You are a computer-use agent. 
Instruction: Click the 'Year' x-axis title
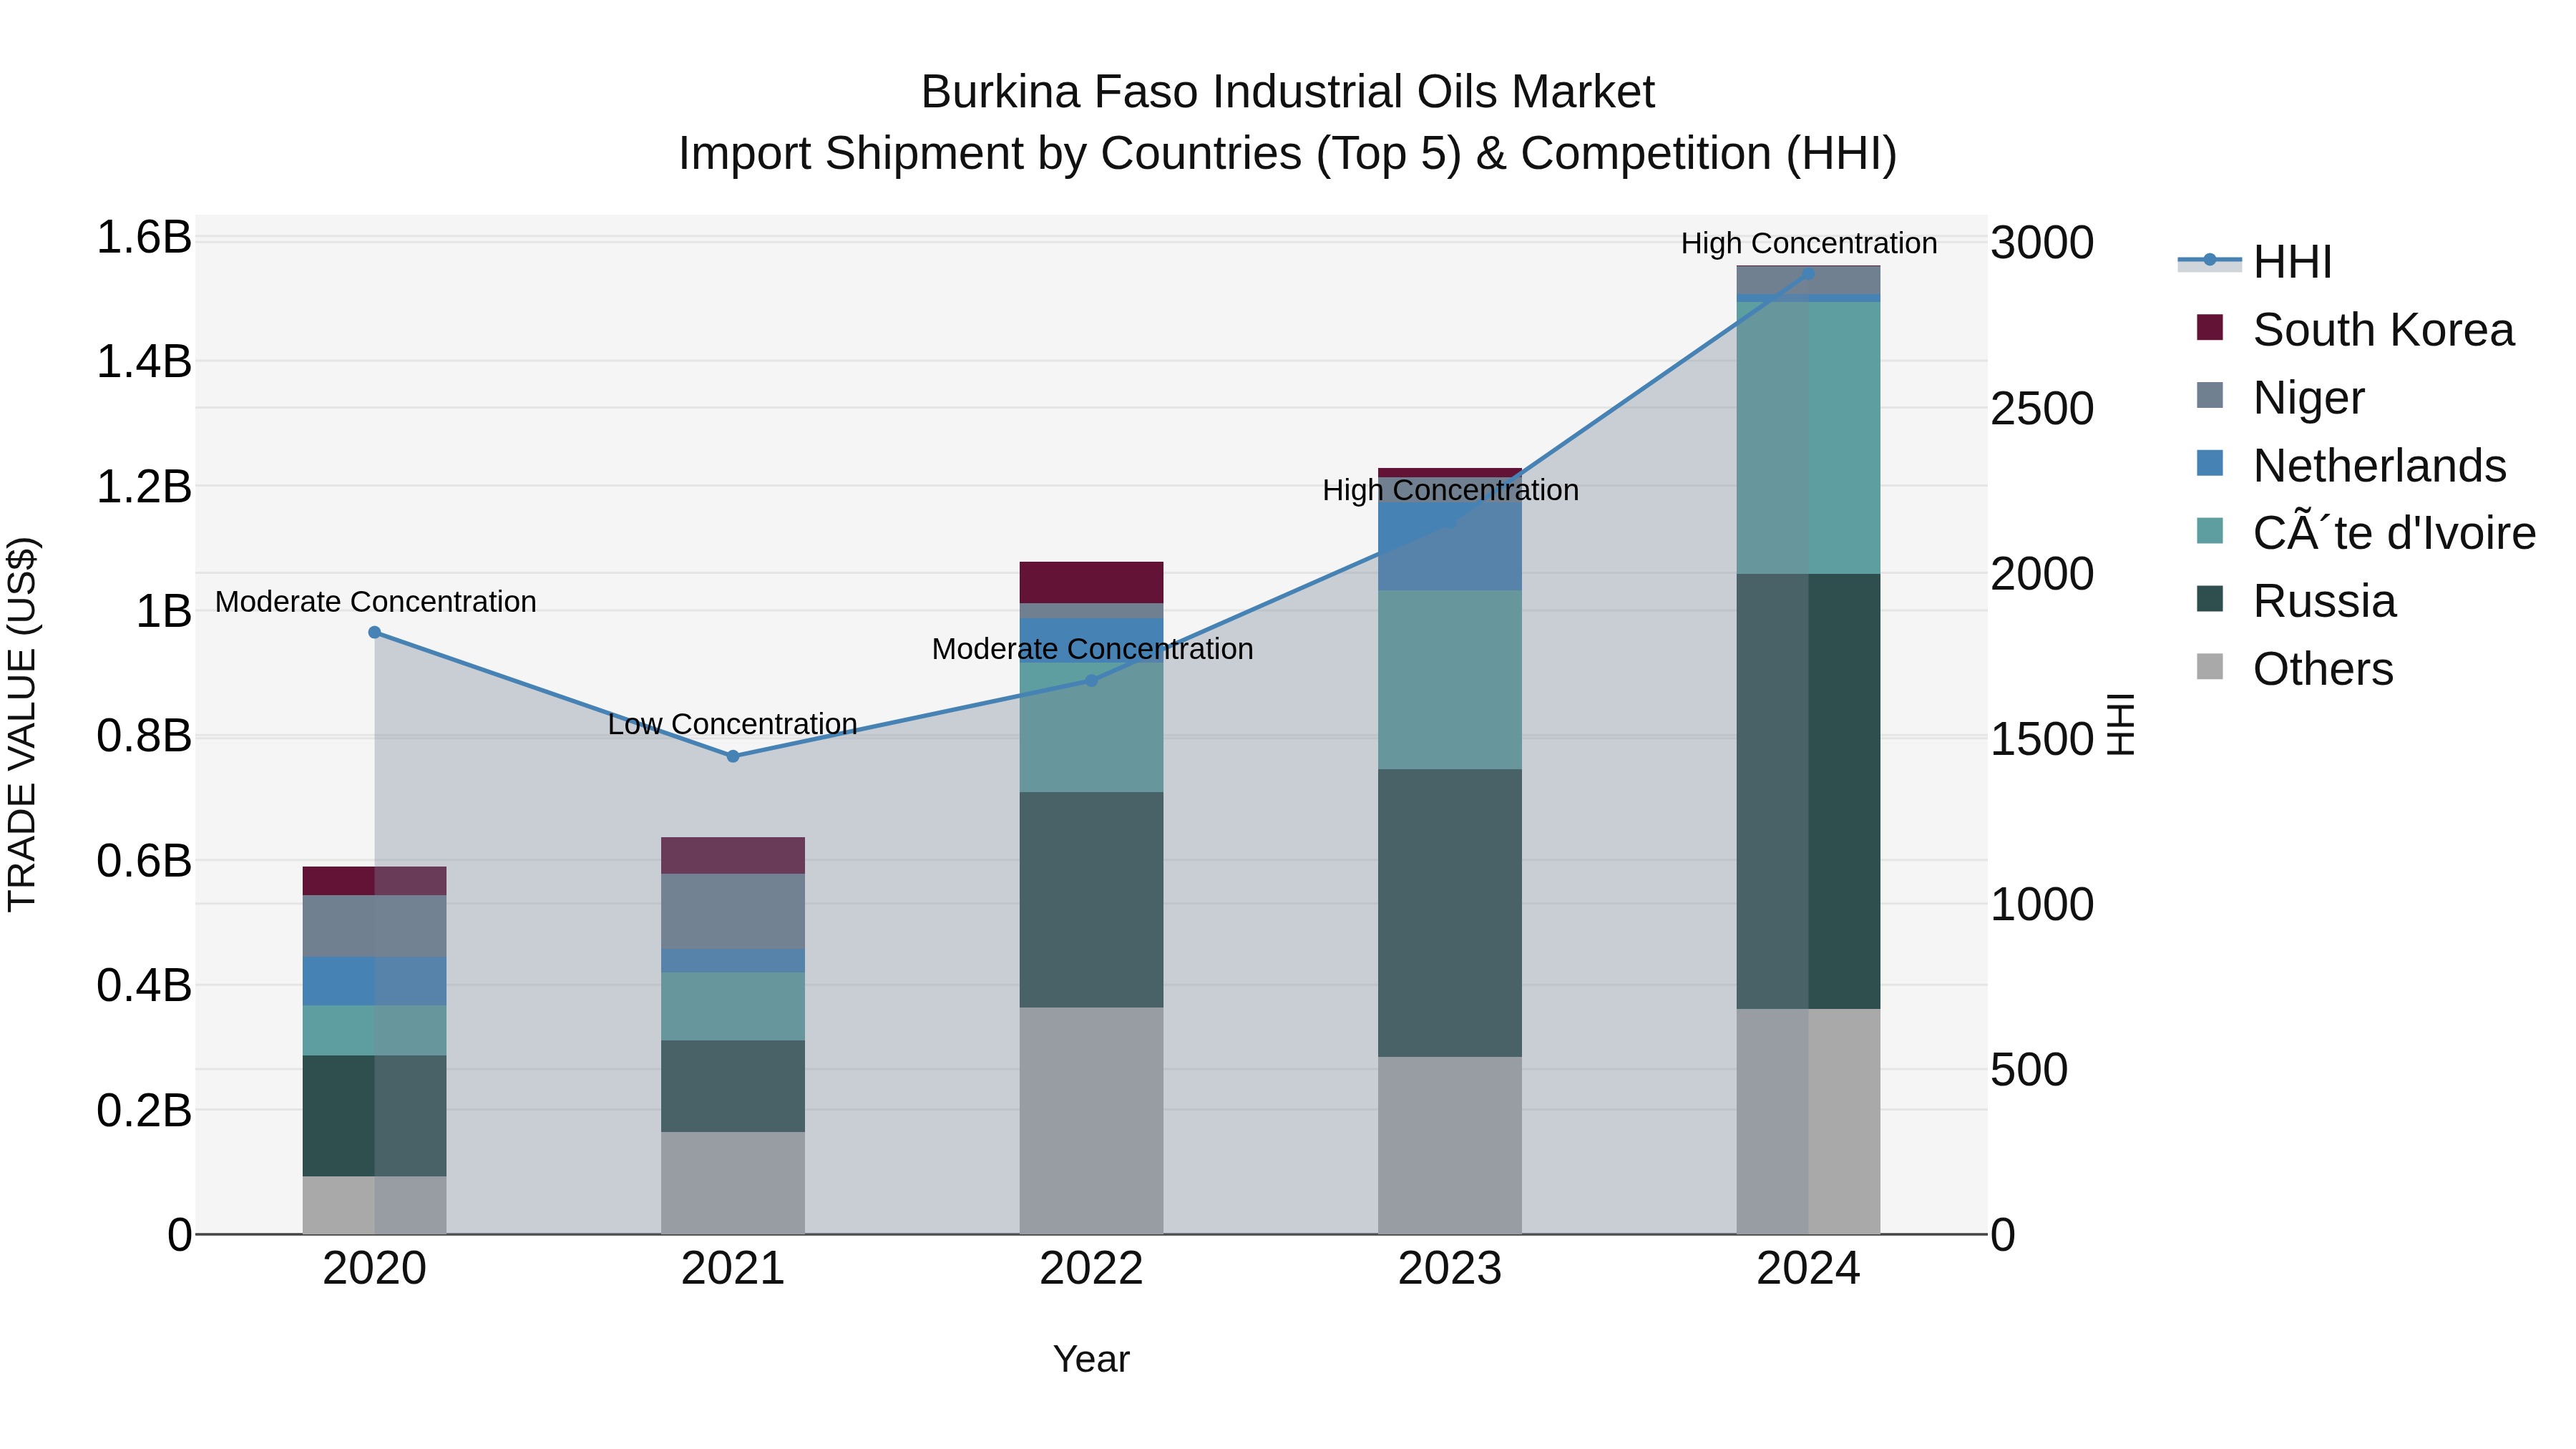point(1091,1359)
